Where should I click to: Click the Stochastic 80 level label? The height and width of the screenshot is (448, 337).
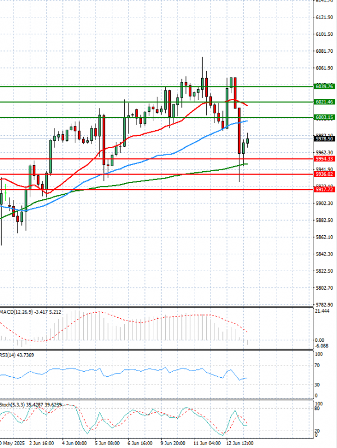317,409
